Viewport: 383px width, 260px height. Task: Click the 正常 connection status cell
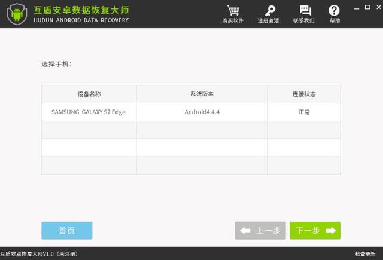point(304,112)
